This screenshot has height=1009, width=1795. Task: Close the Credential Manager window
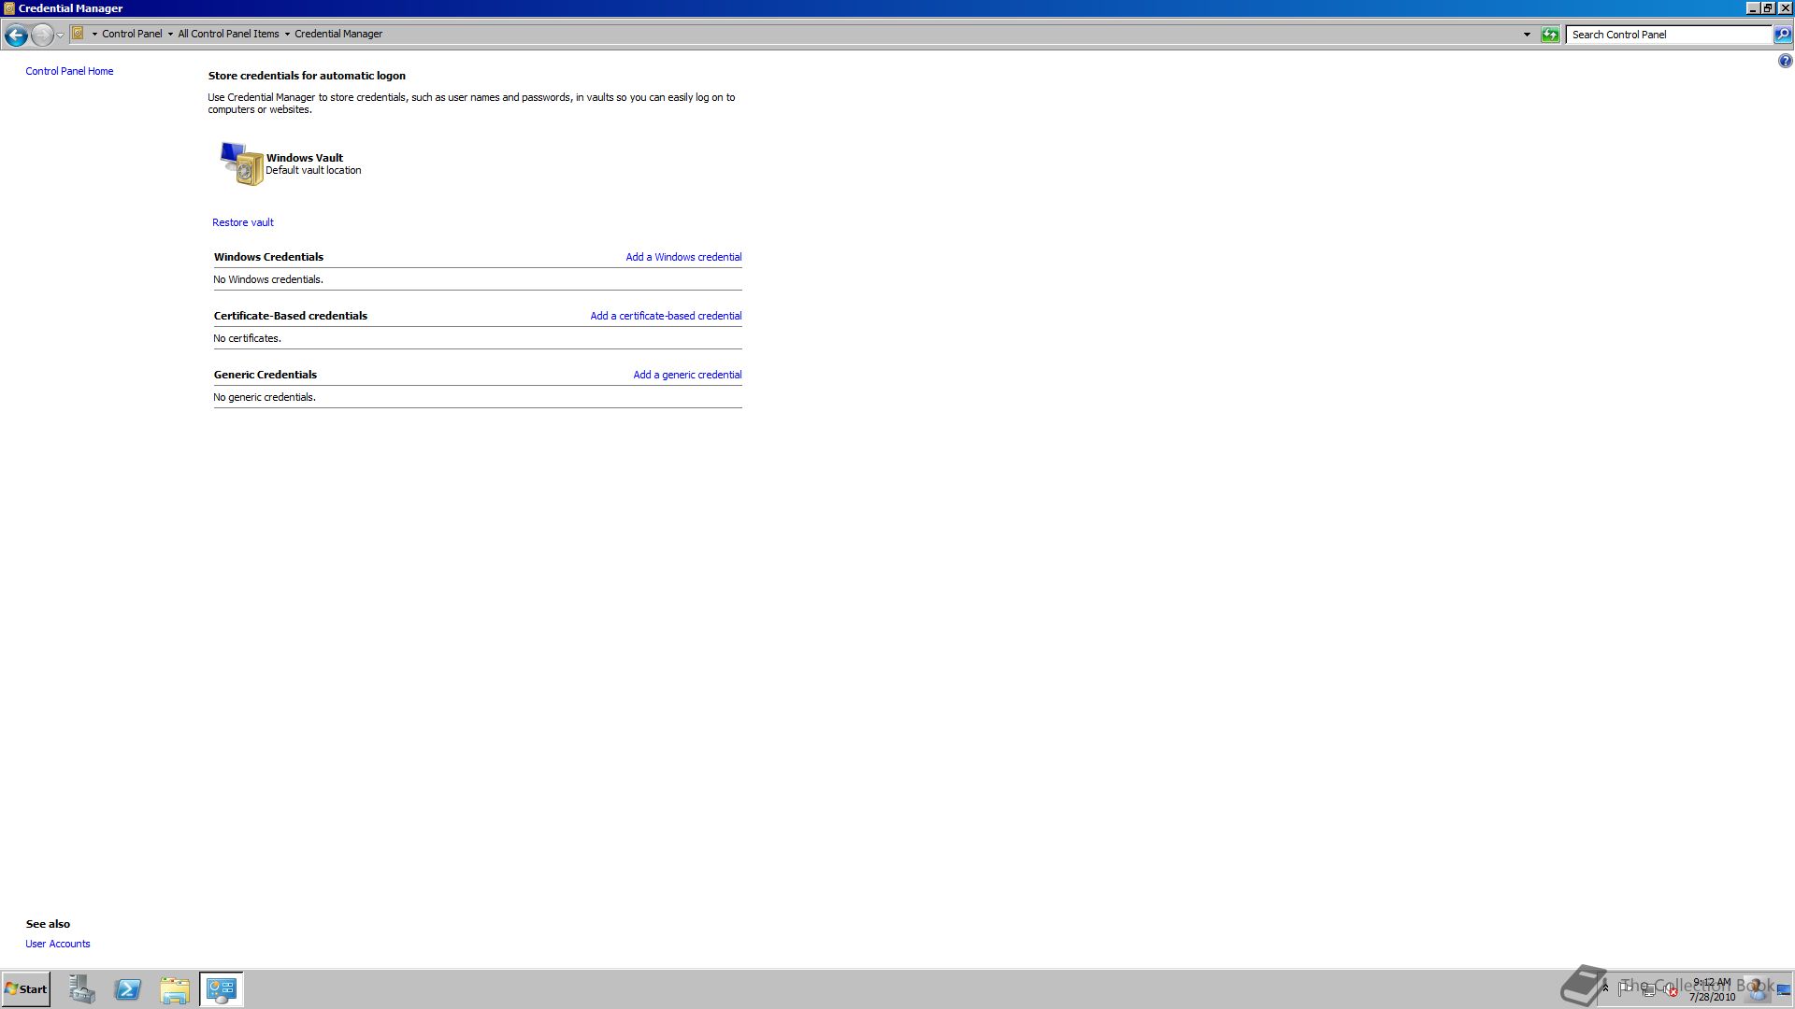click(x=1785, y=8)
